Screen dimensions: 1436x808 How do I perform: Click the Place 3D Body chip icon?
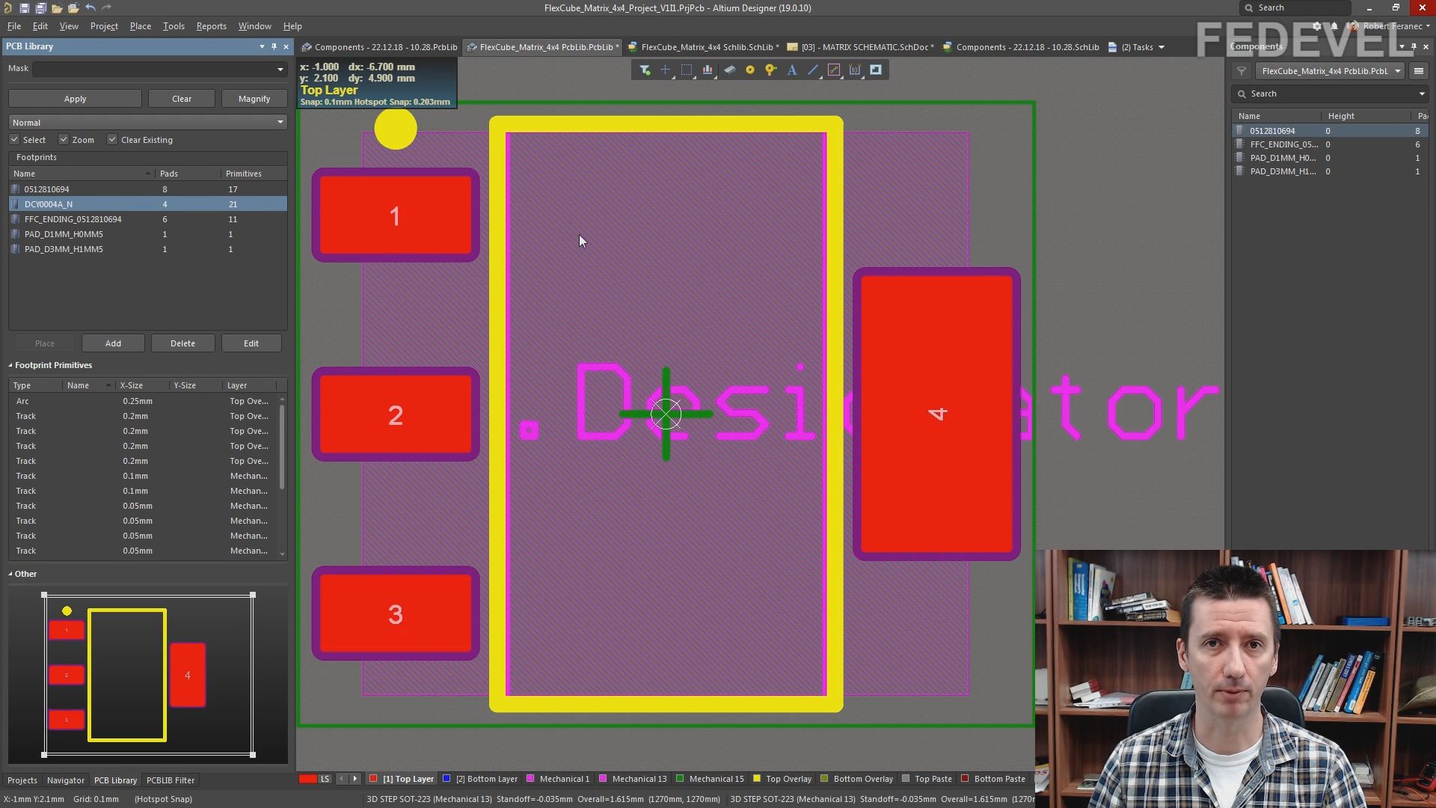729,70
